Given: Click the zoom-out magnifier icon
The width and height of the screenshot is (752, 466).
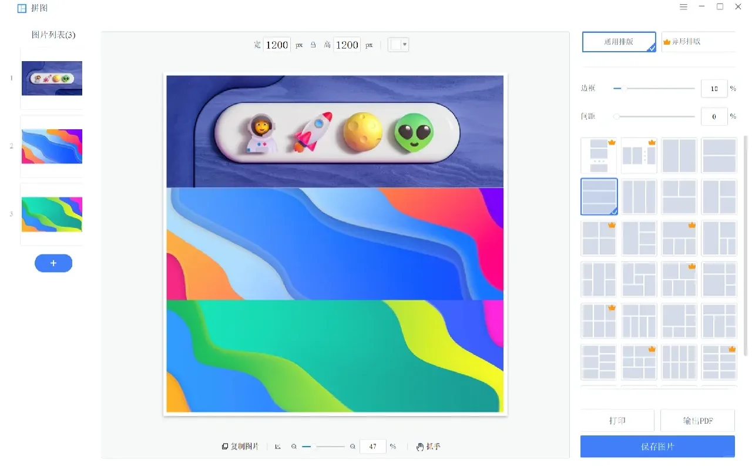Looking at the screenshot, I should tap(295, 446).
